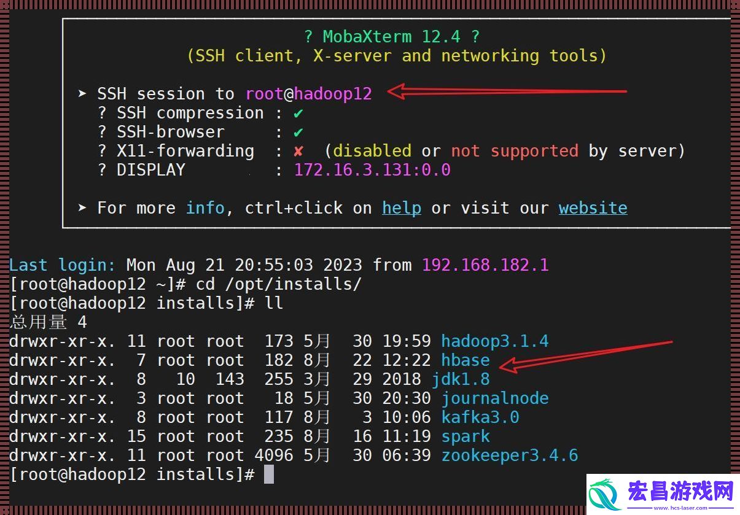Click the 'll' command on the prompt line
Image resolution: width=740 pixels, height=515 pixels.
(274, 303)
